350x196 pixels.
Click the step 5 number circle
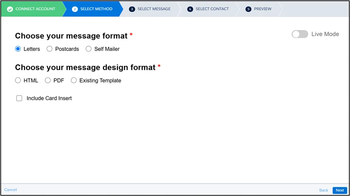pyautogui.click(x=248, y=9)
